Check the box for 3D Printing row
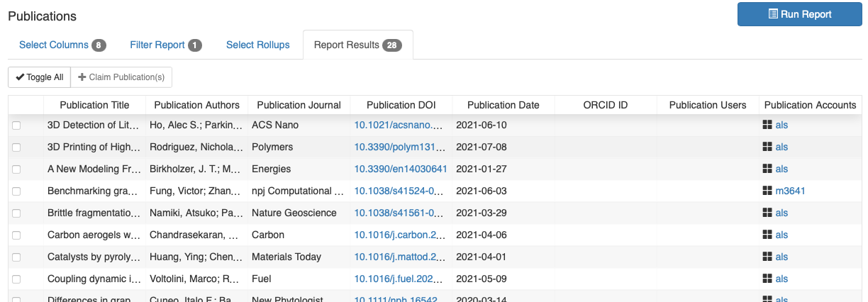 [16, 147]
